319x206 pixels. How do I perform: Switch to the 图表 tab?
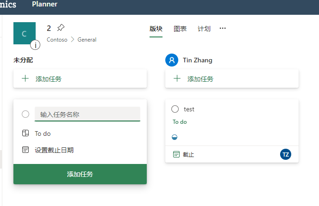[180, 29]
